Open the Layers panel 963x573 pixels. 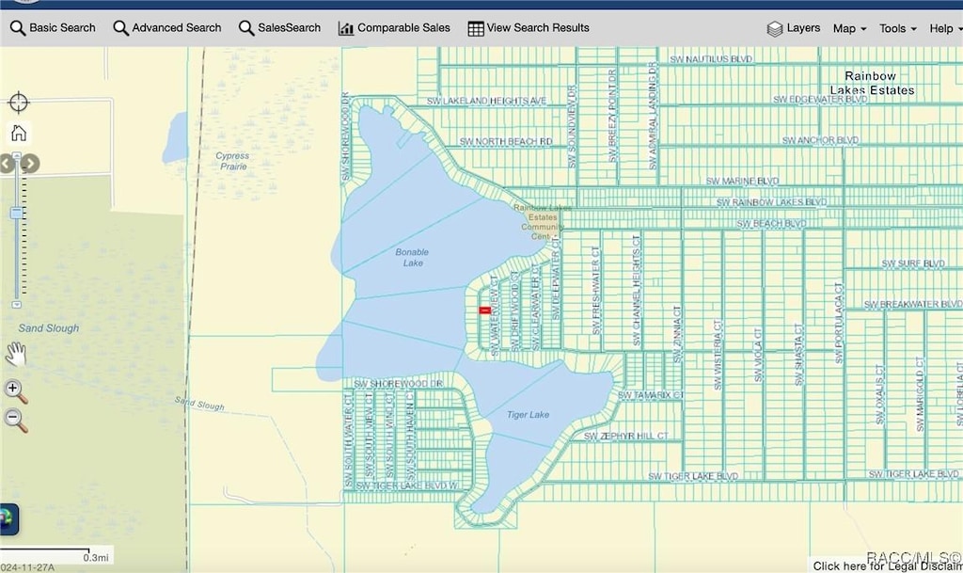(x=793, y=28)
